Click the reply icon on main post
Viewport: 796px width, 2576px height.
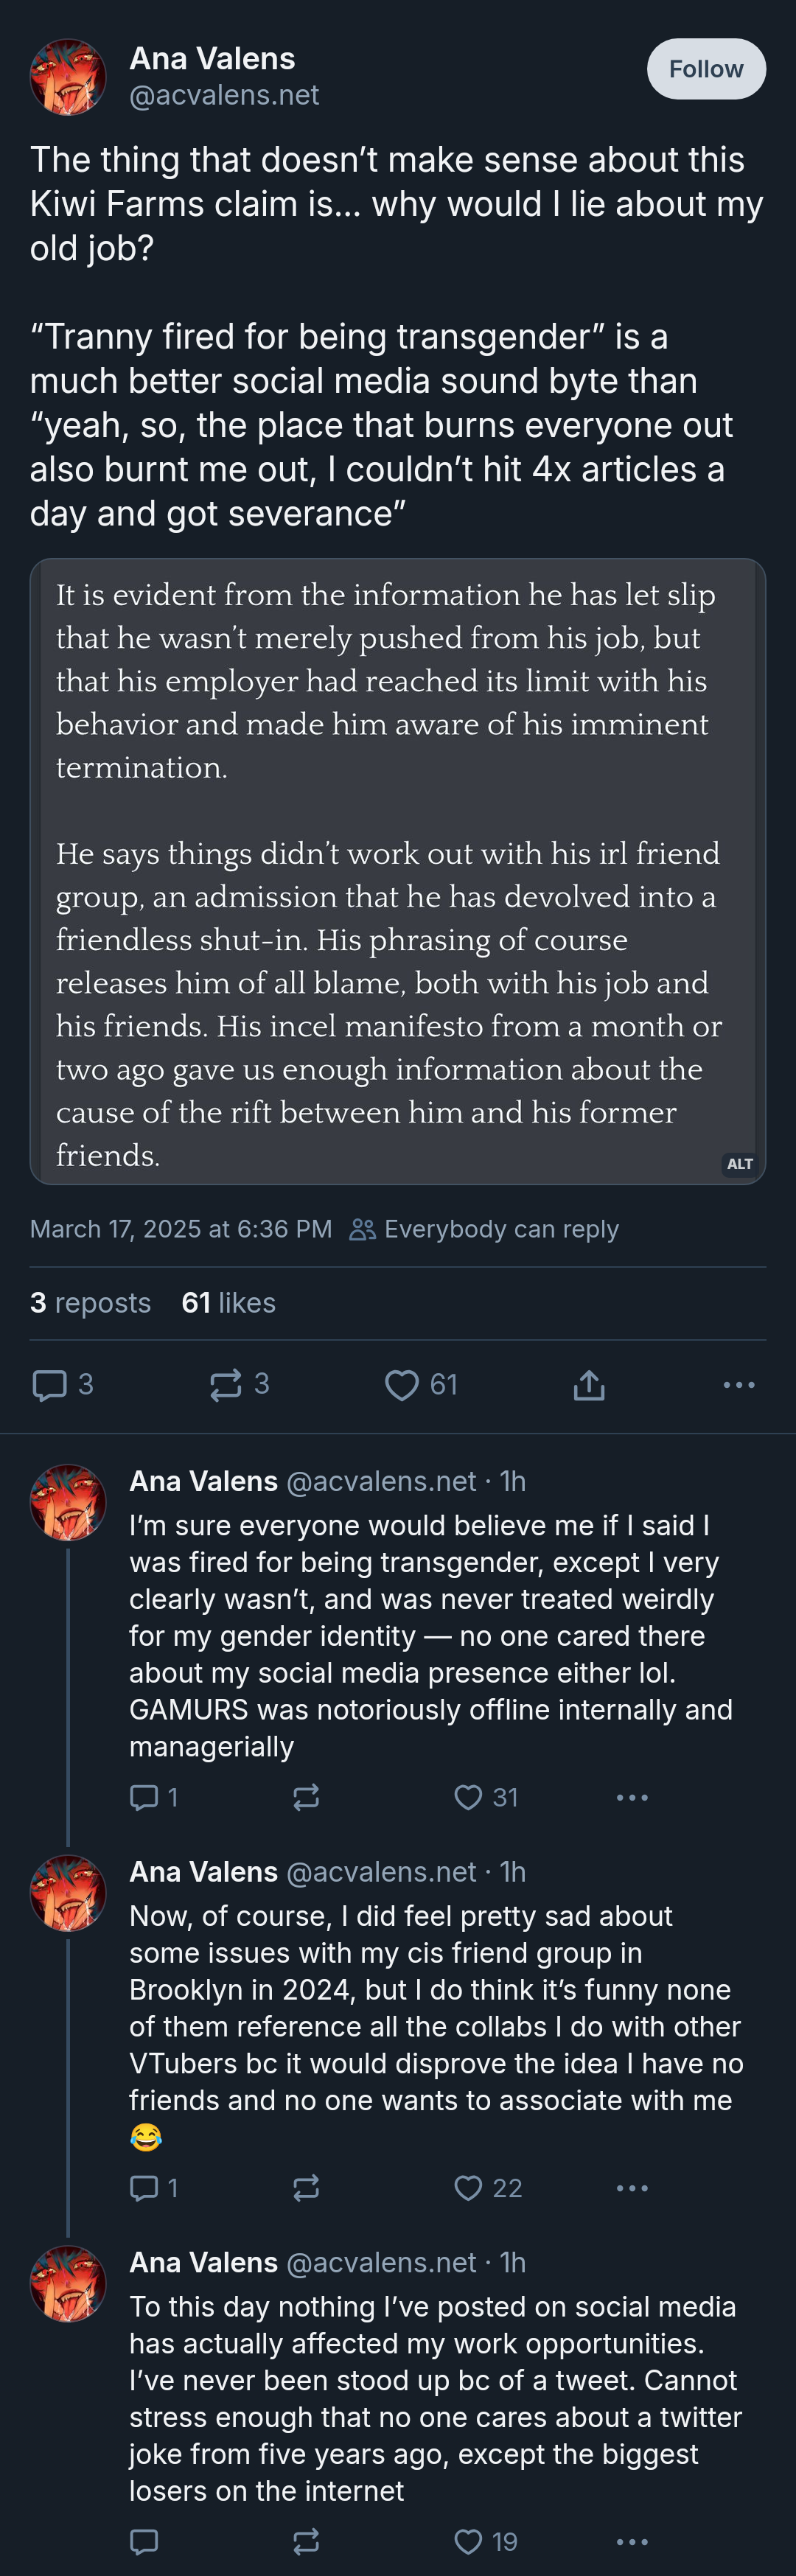pos(50,1385)
